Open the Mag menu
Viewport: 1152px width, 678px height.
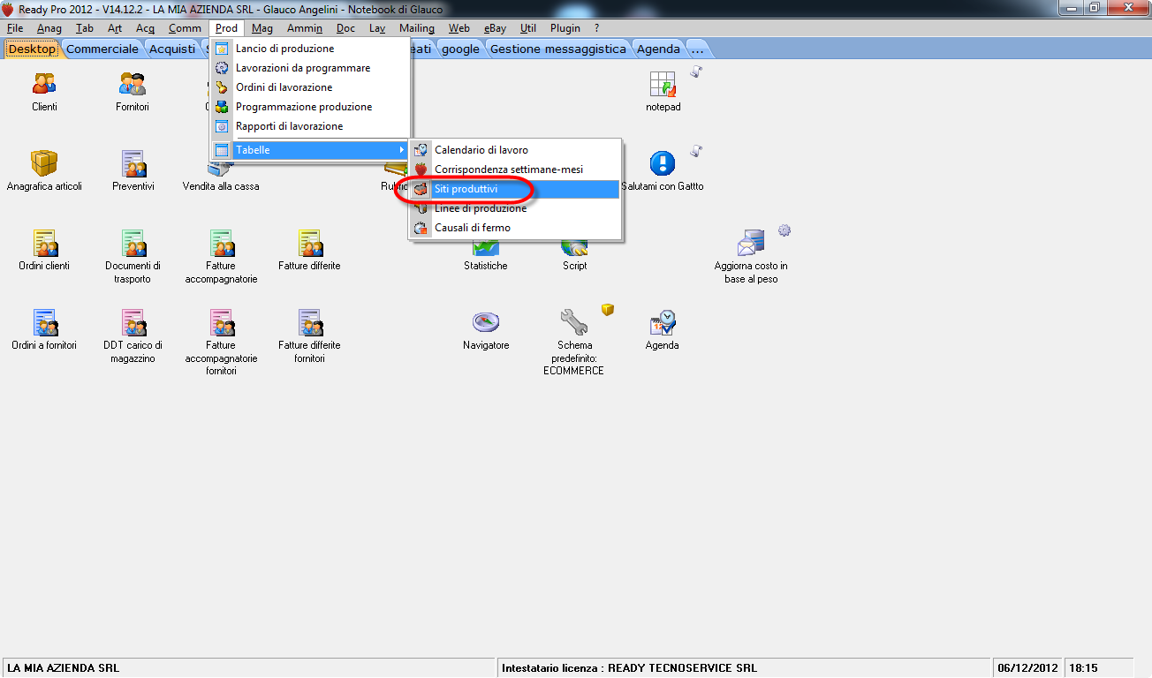[x=262, y=28]
